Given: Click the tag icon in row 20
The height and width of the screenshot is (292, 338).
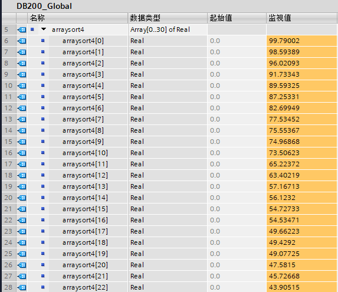Looking at the screenshot, I should point(22,198).
